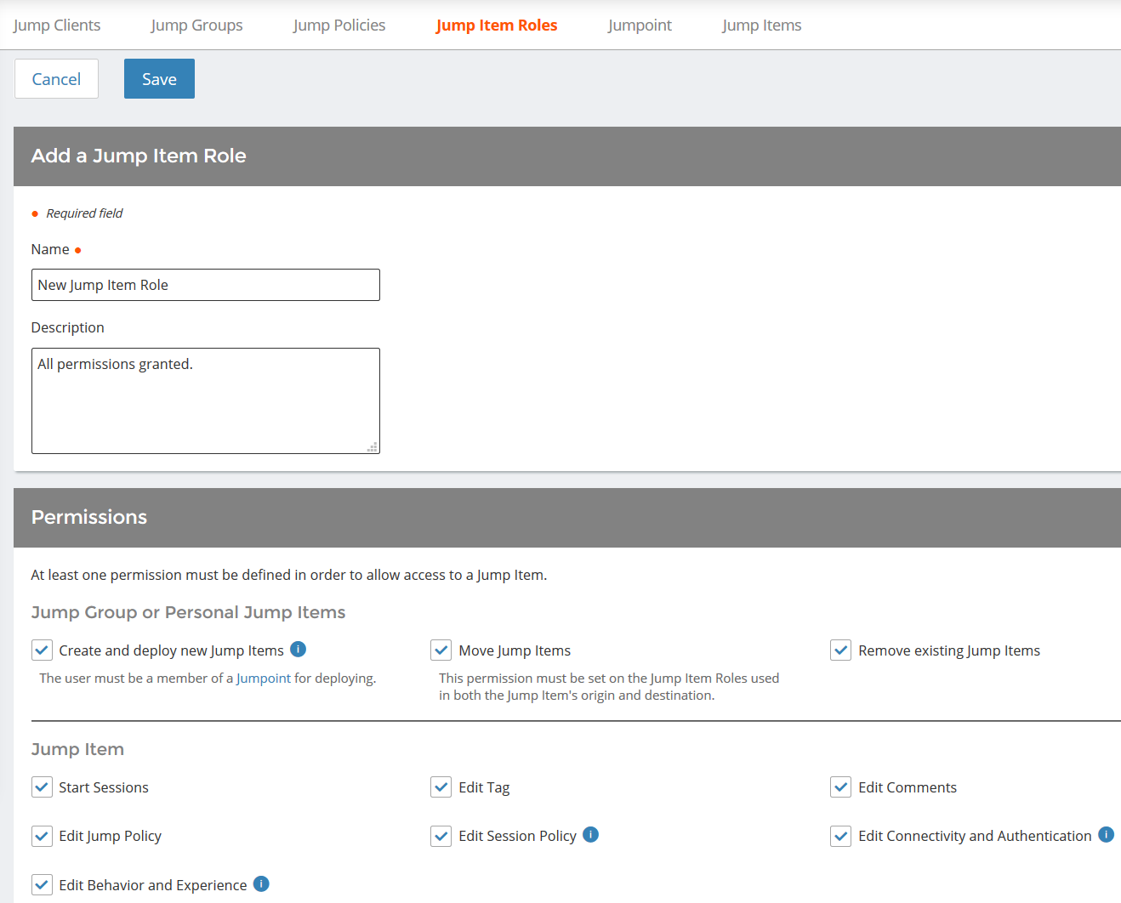Select the Jumpoint tab
This screenshot has height=903, width=1121.
click(x=640, y=25)
